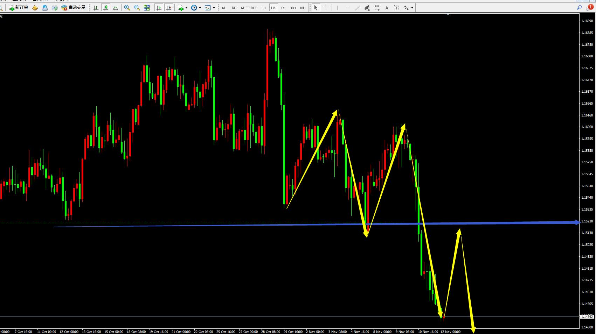Zoom in on the chart

(127, 7)
